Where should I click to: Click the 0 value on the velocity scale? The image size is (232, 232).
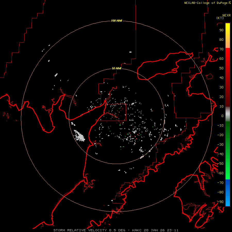222,116
